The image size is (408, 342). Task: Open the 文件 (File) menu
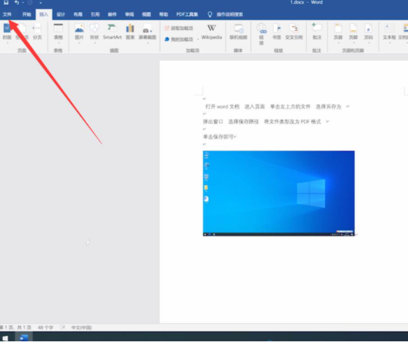pyautogui.click(x=7, y=14)
